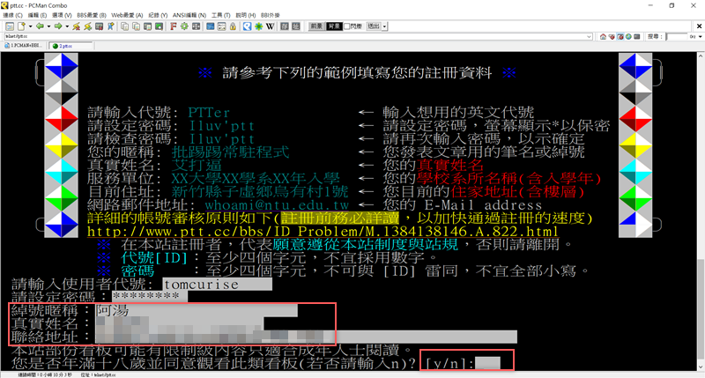Viewport: 705px width, 378px height.
Task: Click the 位址 telnet://ptt.cc status entry
Action: (98, 374)
